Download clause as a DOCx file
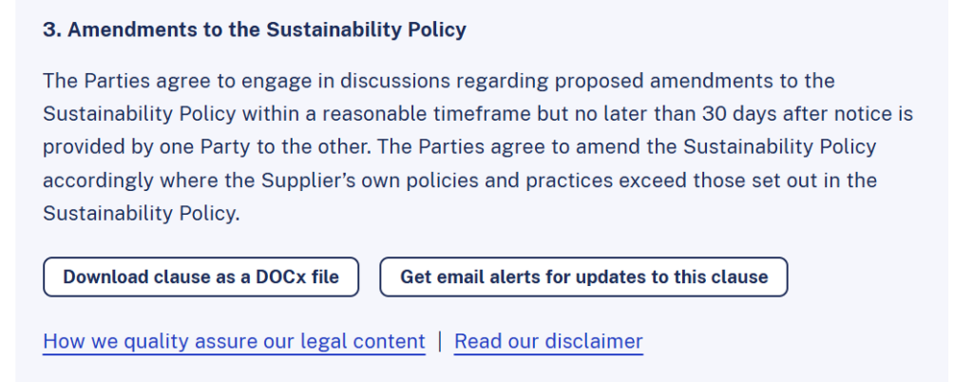Image resolution: width=973 pixels, height=382 pixels. [200, 277]
